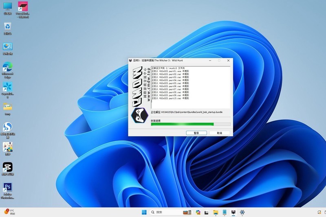This screenshot has width=326, height=217.
Task: Minimize the Witcher 3 installer window
Action: (210, 60)
